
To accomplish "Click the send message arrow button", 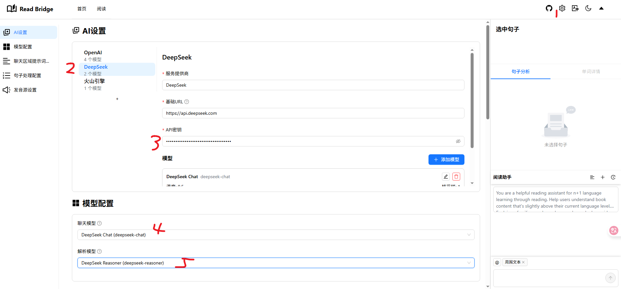I will (x=610, y=278).
